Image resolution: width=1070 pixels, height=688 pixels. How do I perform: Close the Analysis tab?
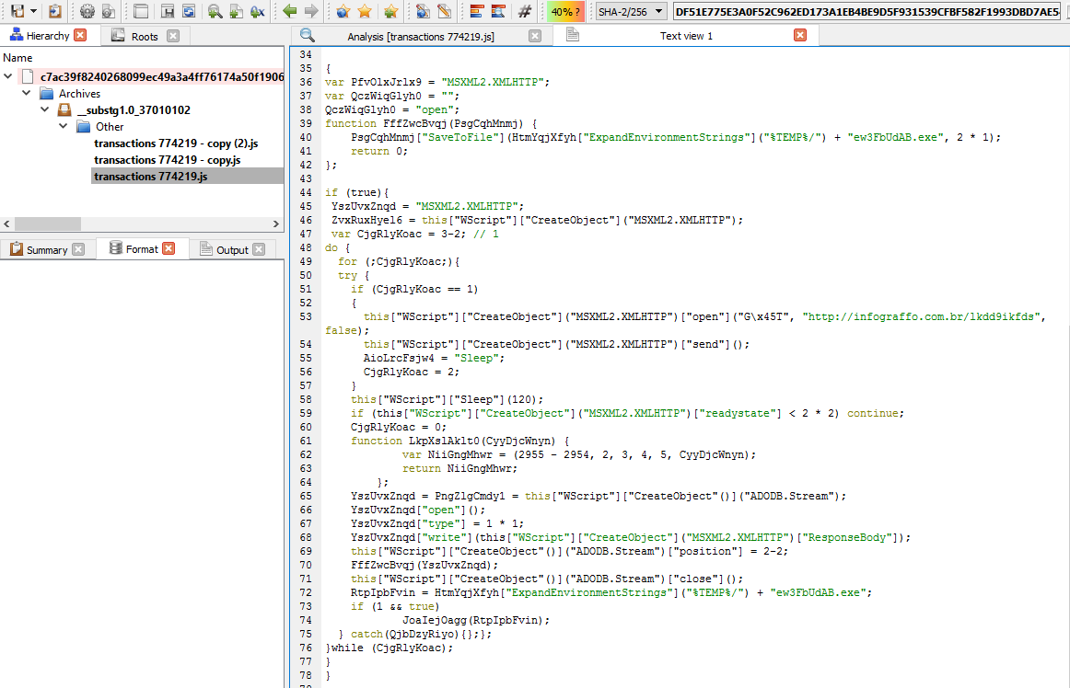535,36
